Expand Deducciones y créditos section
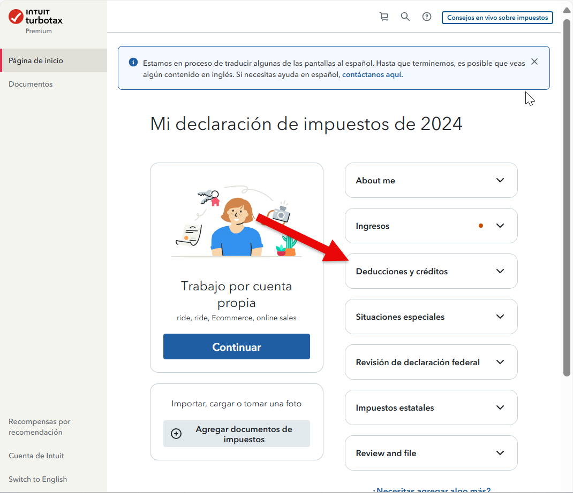This screenshot has width=573, height=493. point(500,271)
